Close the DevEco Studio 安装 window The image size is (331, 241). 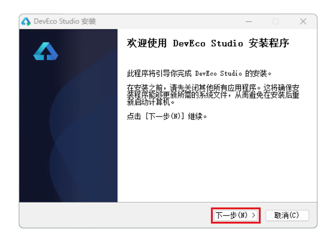(303, 22)
